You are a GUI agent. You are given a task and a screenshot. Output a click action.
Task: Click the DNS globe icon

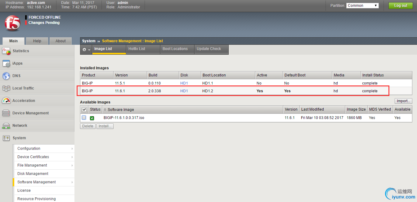pyautogui.click(x=6, y=76)
